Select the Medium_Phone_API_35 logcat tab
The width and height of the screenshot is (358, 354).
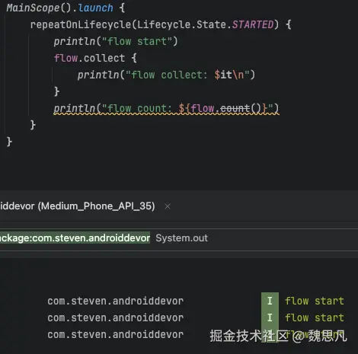78,206
